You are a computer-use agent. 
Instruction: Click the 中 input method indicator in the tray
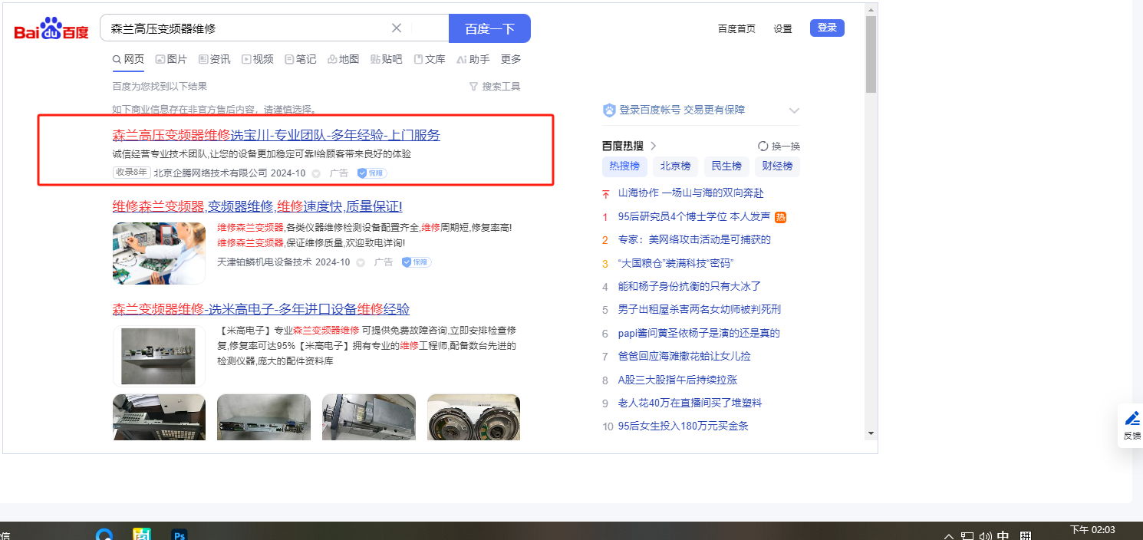tap(1003, 536)
